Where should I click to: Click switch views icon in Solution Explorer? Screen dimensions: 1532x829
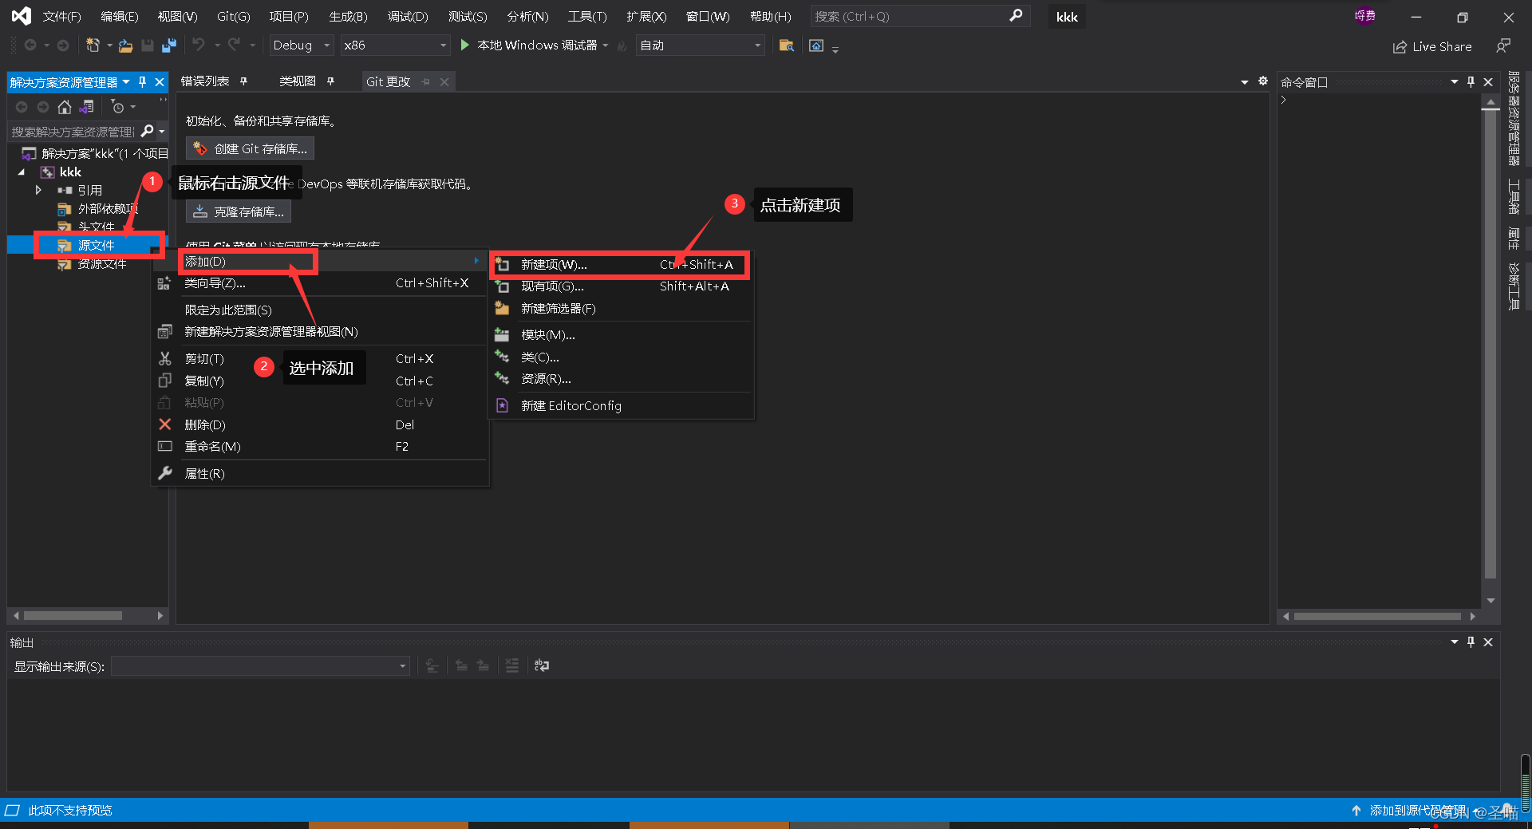click(x=87, y=107)
